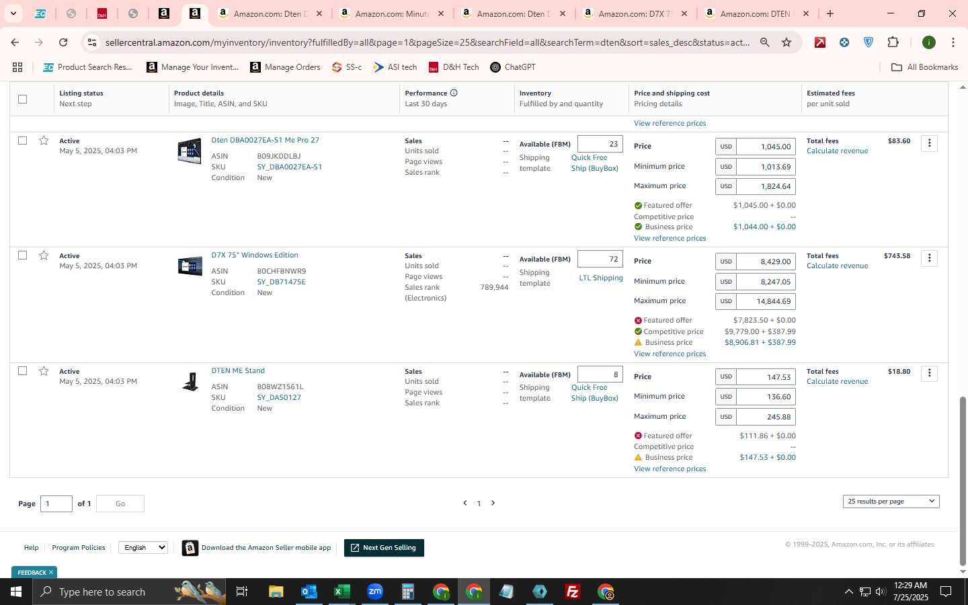Open the browser zoom magnifier icon
Screen dimensions: 968x605
point(765,42)
